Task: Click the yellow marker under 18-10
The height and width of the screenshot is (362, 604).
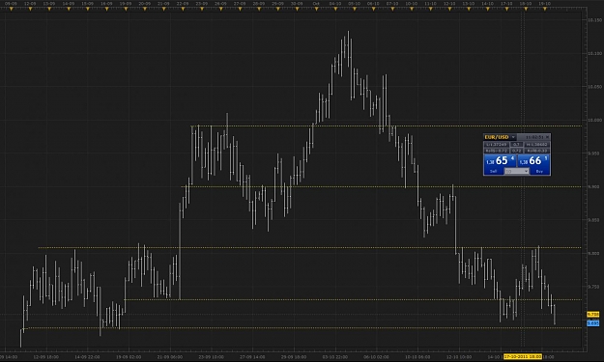Action: pyautogui.click(x=526, y=9)
